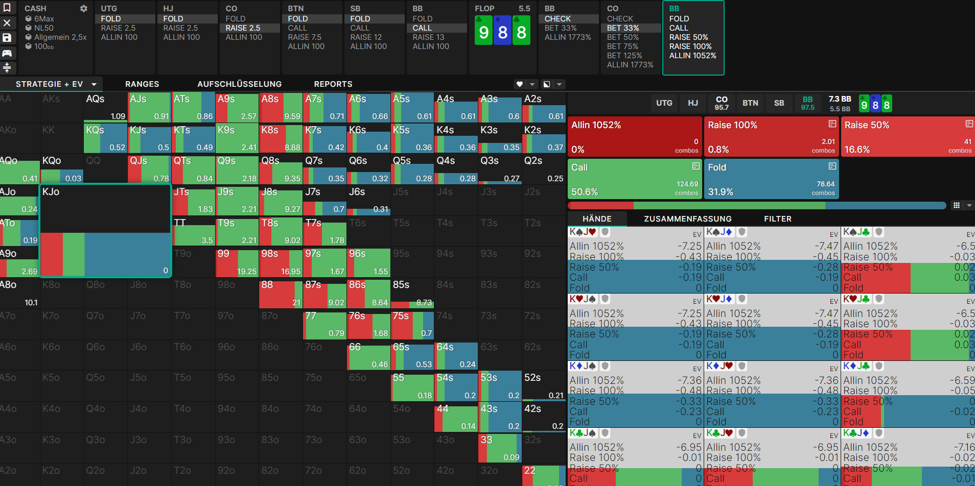The image size is (975, 486).
Task: Click the note icon on Raise 100% card
Action: pyautogui.click(x=832, y=124)
